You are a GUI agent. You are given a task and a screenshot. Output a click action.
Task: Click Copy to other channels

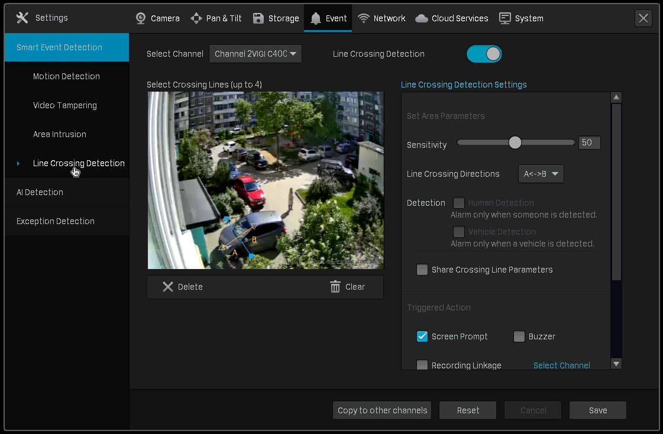pyautogui.click(x=382, y=410)
